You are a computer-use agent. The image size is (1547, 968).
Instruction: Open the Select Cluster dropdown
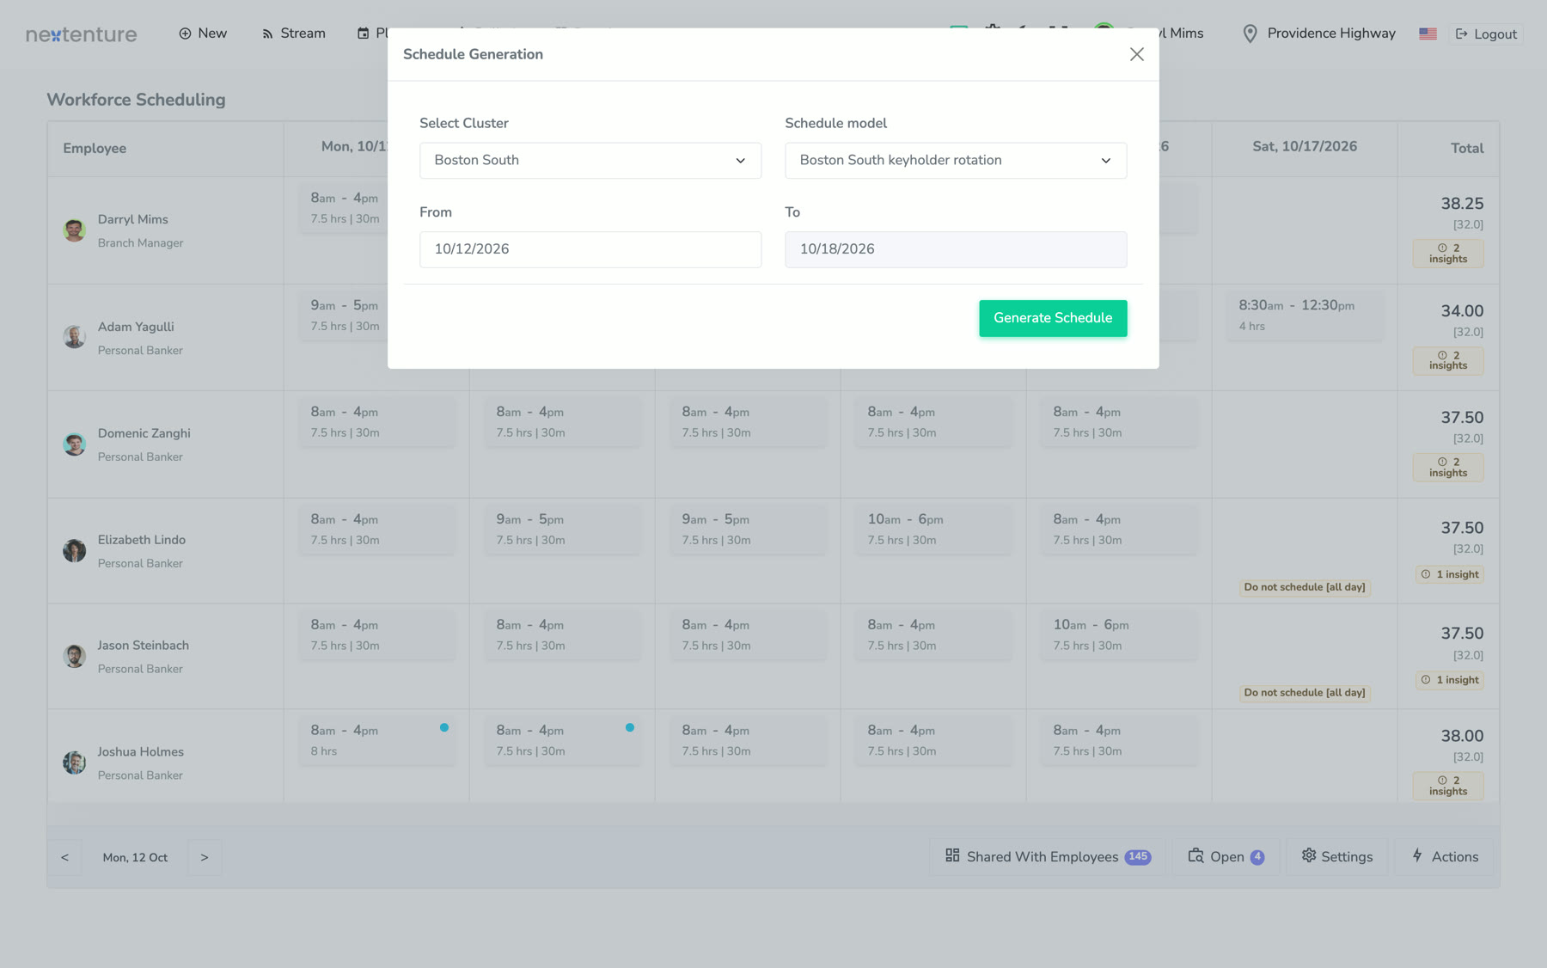pos(590,161)
